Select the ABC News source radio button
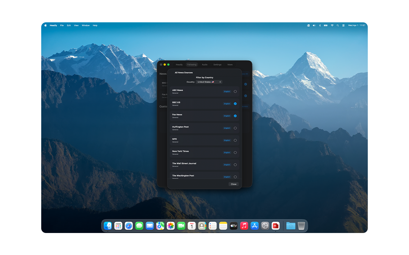This screenshot has height=255, width=409. tap(235, 91)
